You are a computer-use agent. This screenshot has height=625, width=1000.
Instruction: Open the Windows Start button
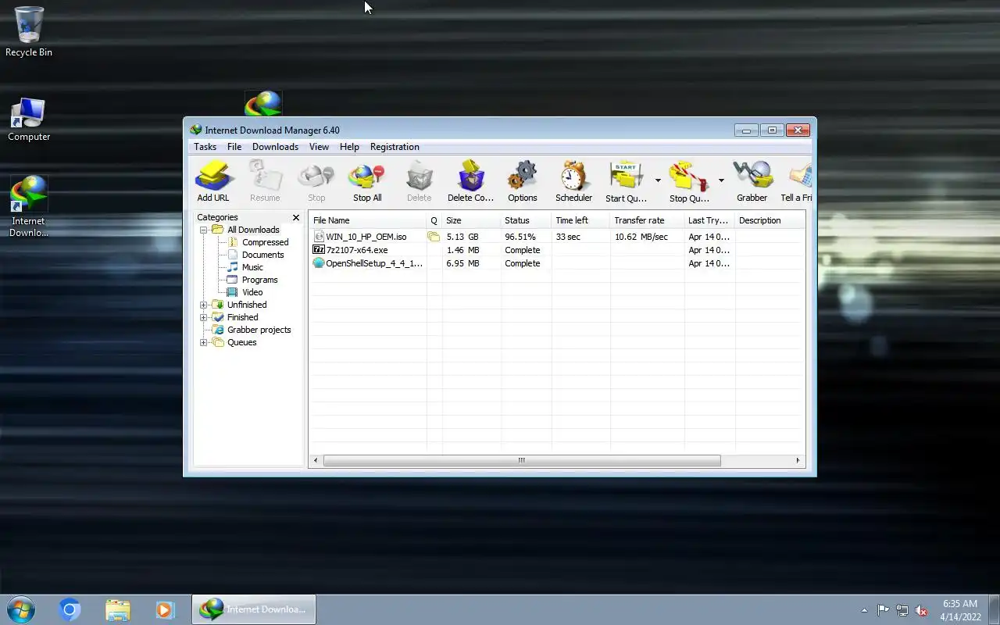point(21,609)
